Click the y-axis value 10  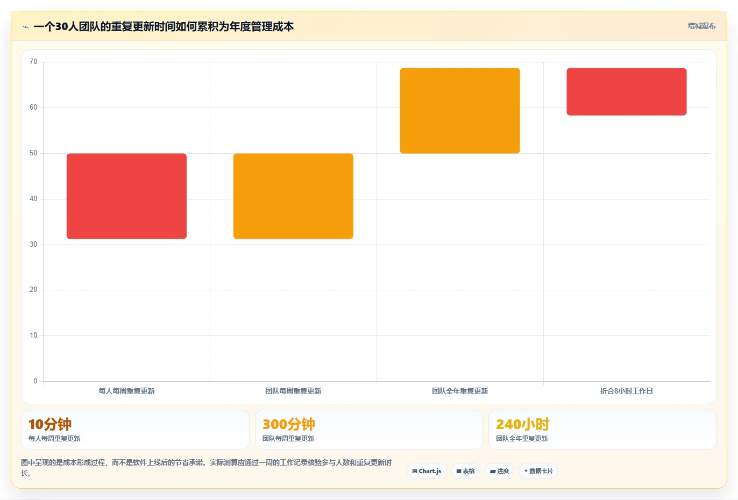click(x=33, y=335)
